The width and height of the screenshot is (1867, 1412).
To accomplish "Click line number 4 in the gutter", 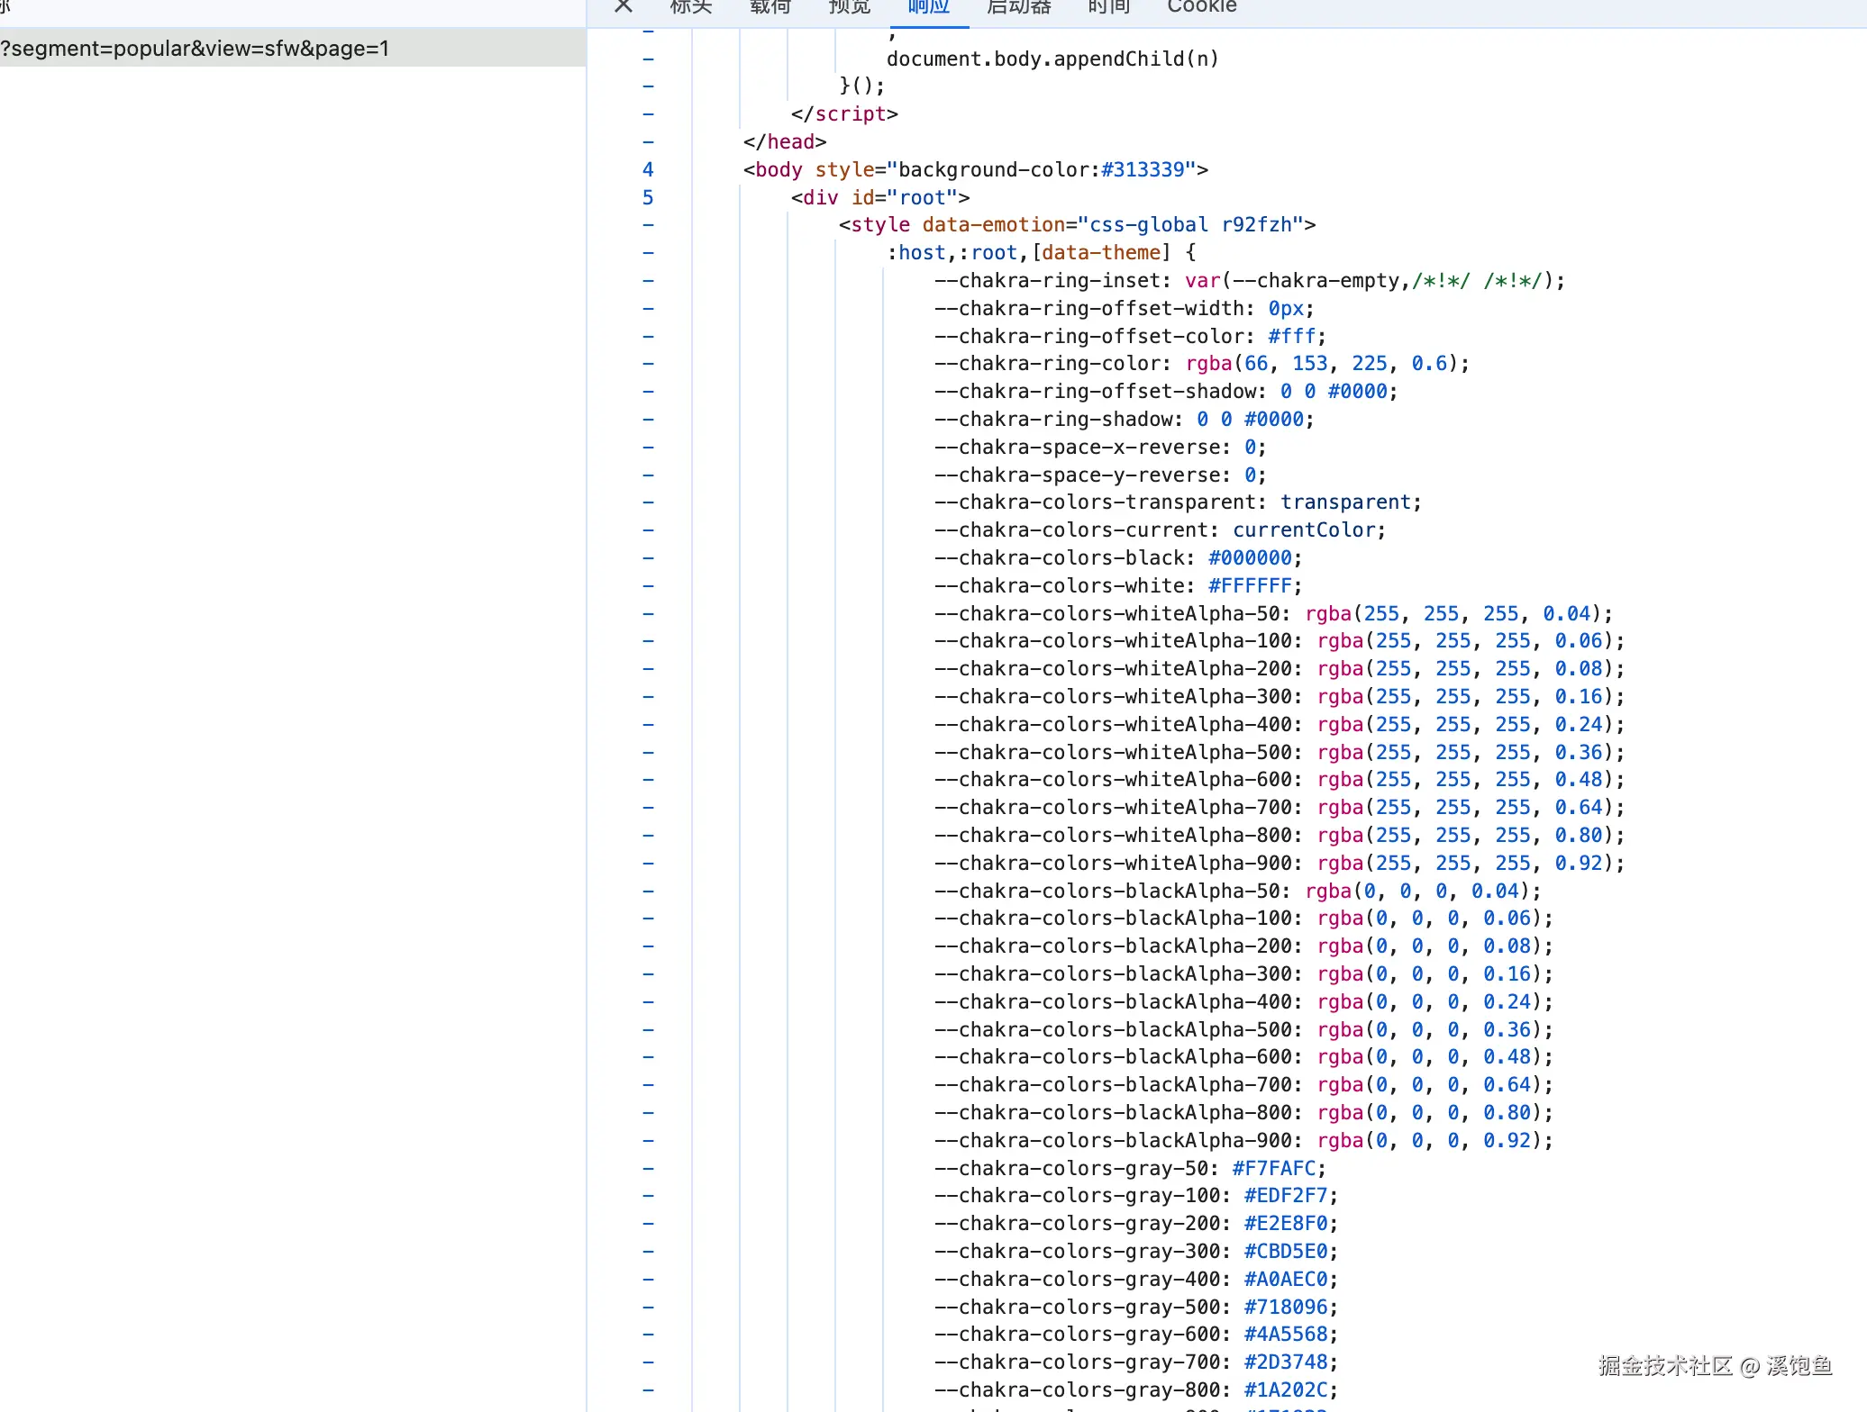I will point(648,169).
